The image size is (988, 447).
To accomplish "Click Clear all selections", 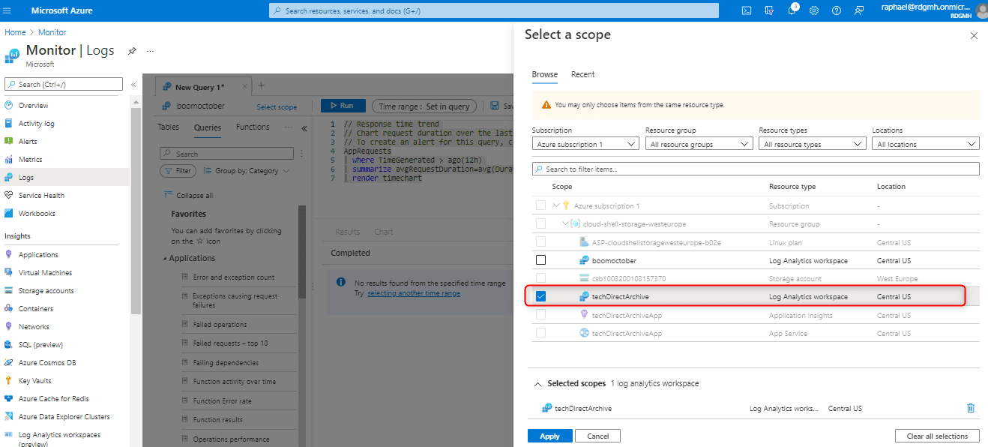I will (x=937, y=436).
